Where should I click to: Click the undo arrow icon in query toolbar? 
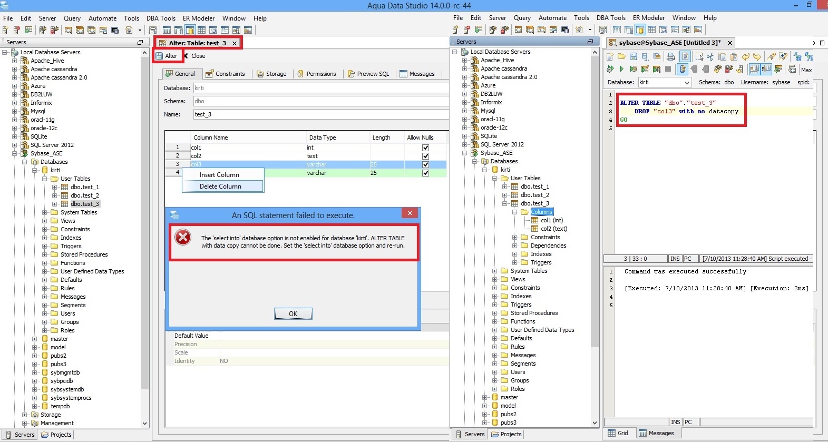click(x=745, y=56)
